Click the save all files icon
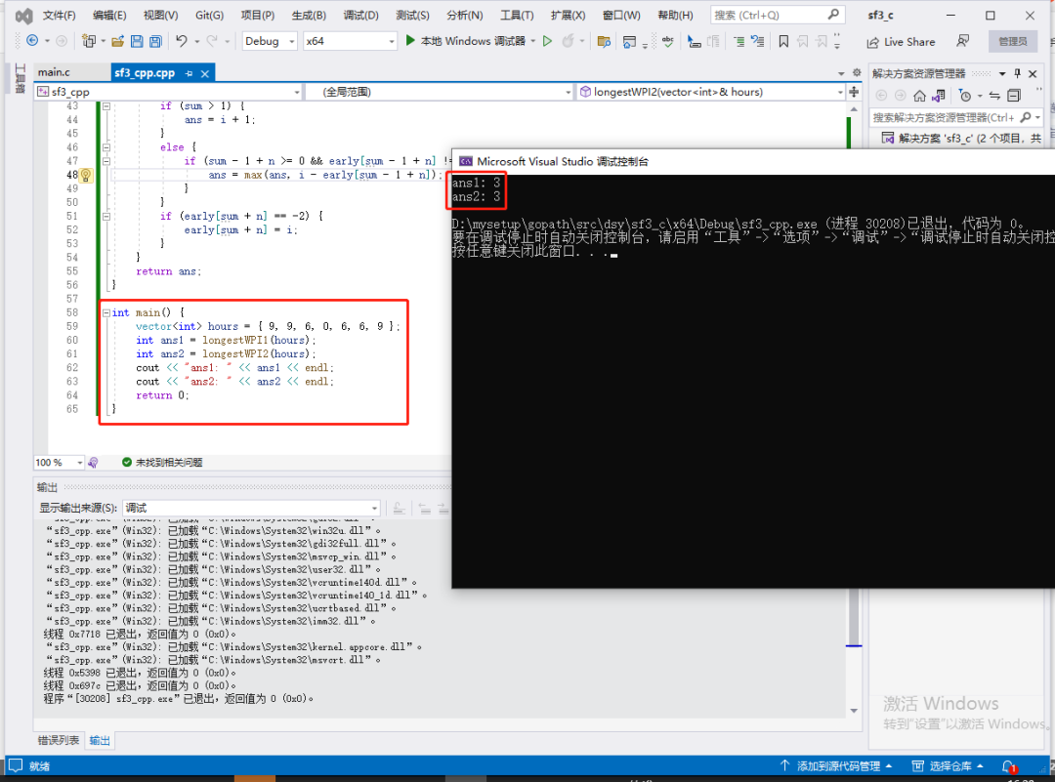 pos(155,41)
